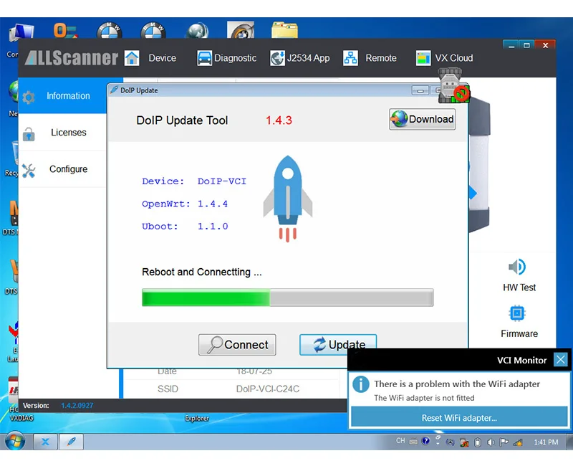Click the SSID value DoIP-VCI-C24C
573x466 pixels.
(x=268, y=389)
